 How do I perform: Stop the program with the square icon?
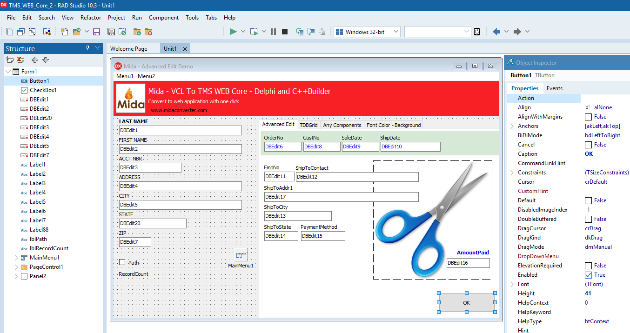coord(285,32)
